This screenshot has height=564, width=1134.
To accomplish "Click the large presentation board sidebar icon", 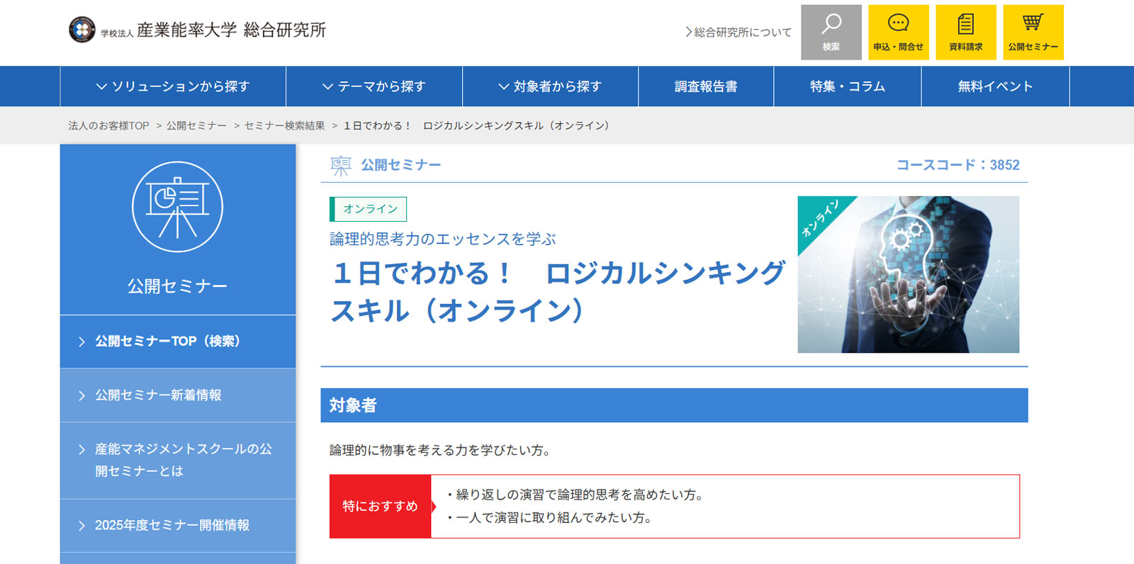I will click(178, 207).
